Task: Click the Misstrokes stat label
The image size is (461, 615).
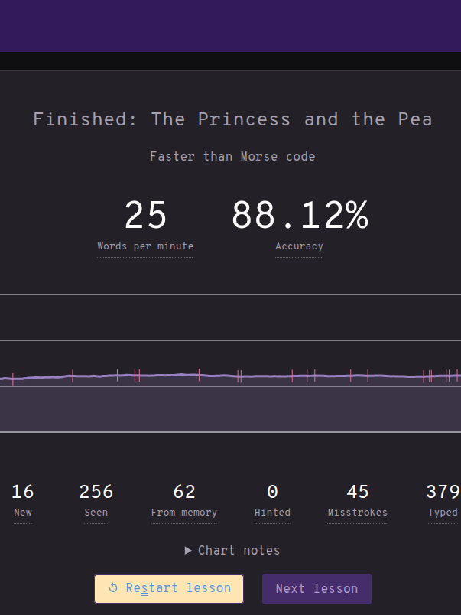Action: pyautogui.click(x=357, y=512)
